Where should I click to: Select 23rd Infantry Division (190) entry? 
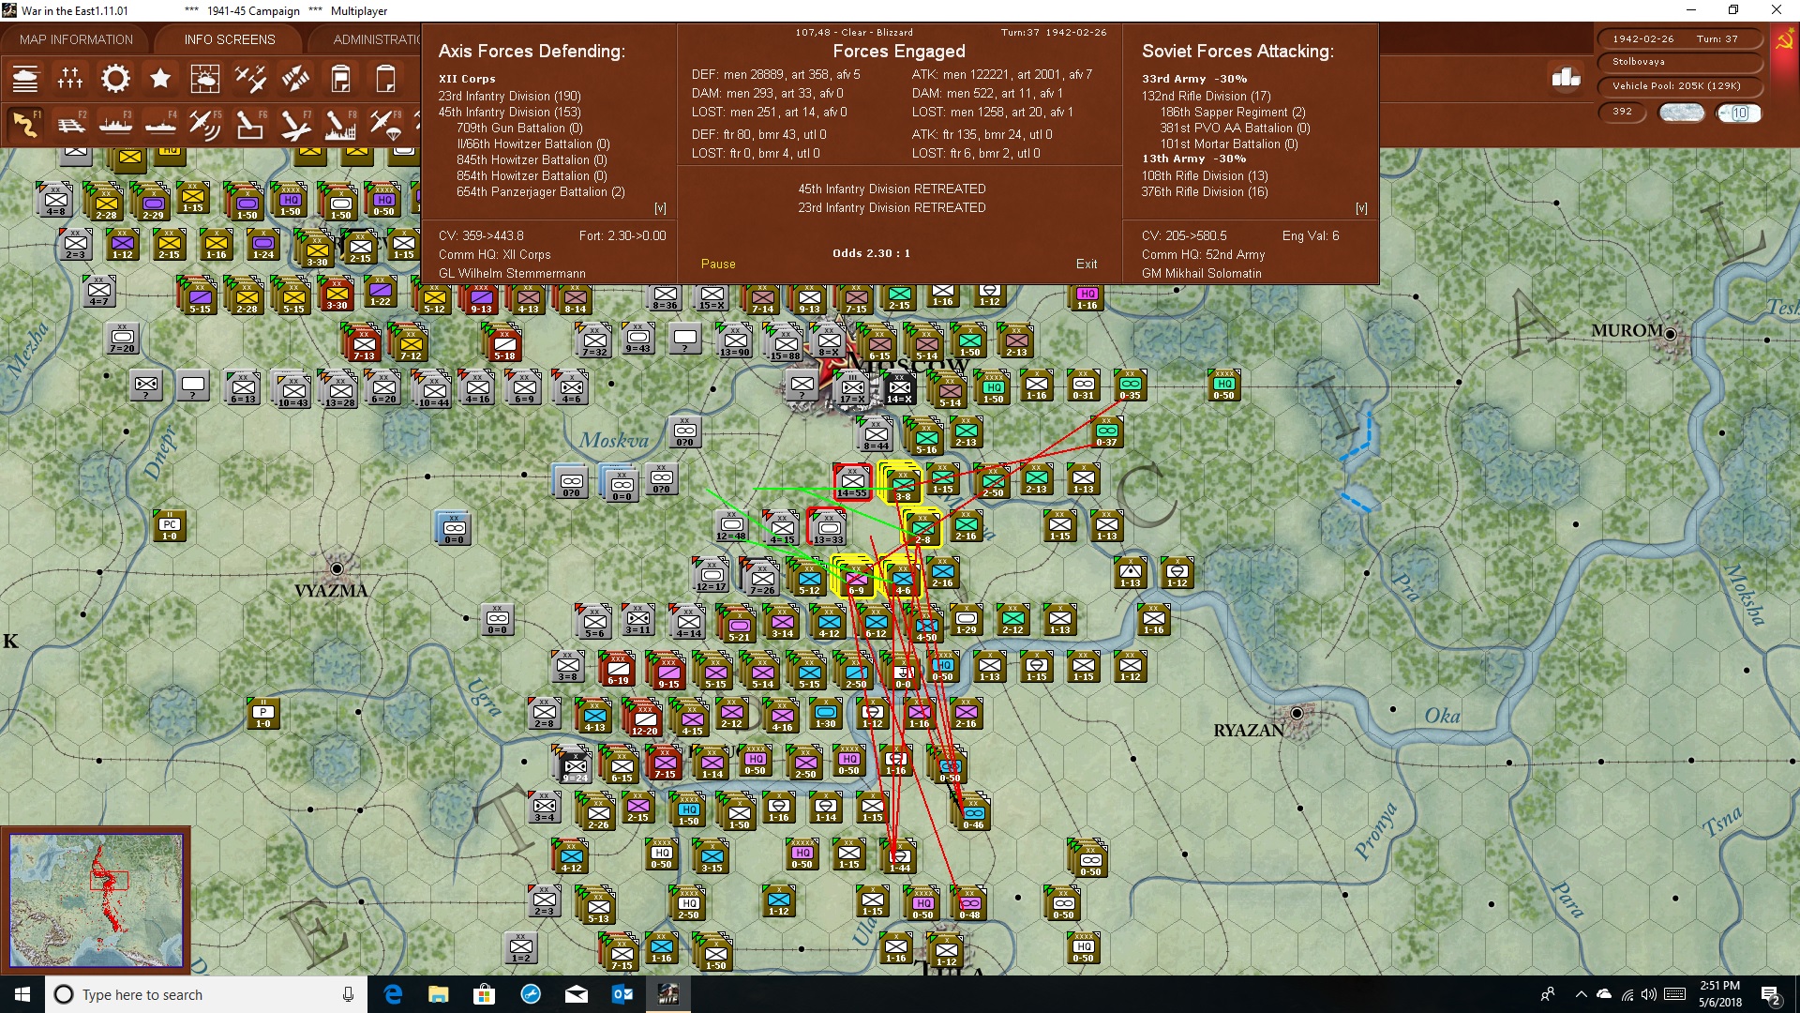(509, 96)
